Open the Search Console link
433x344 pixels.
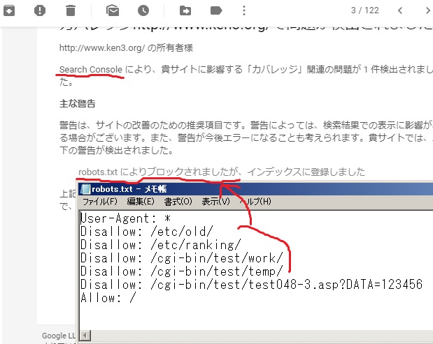pyautogui.click(x=91, y=69)
